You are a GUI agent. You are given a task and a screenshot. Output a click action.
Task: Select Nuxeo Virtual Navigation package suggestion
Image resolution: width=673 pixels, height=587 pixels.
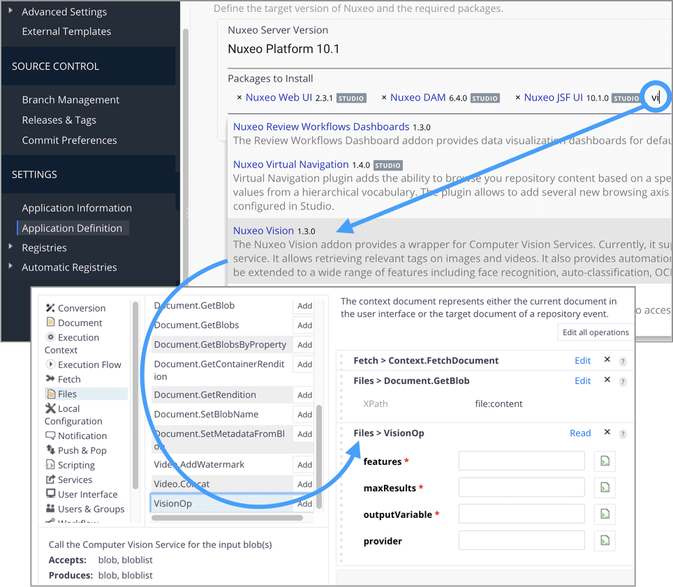450,185
